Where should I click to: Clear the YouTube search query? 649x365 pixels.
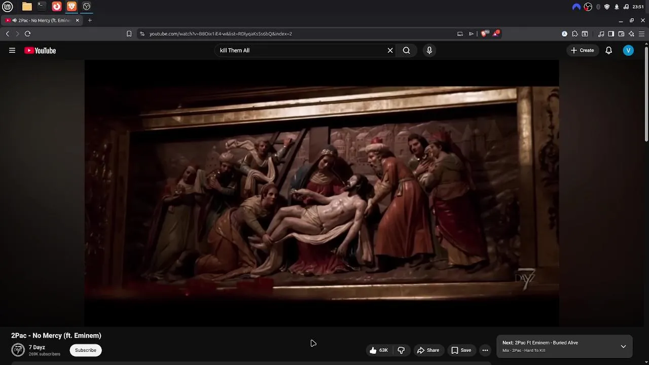(x=390, y=50)
